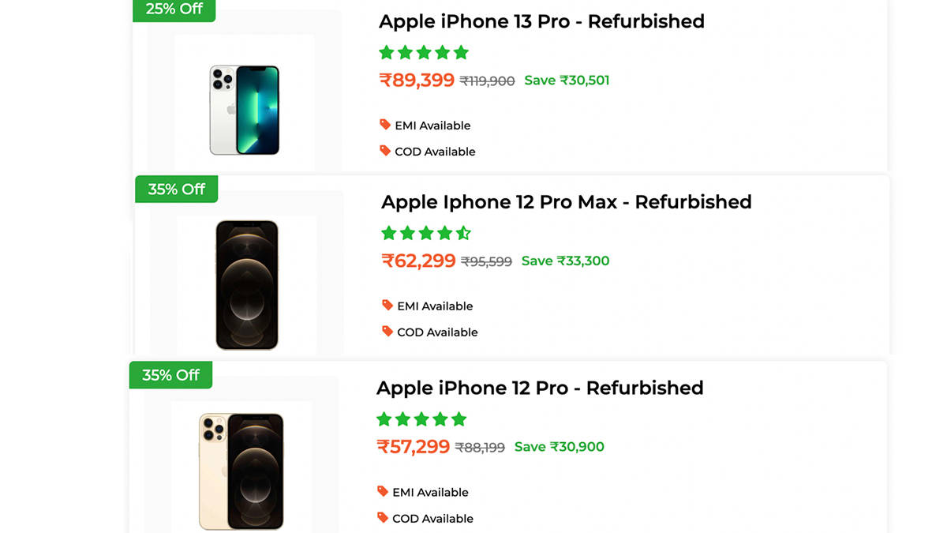The height and width of the screenshot is (533, 947).
Task: Click the gold iPhone 12 Pro Max image
Action: 247,284
